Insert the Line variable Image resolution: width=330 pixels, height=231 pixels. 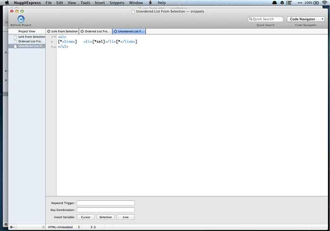pyautogui.click(x=126, y=217)
